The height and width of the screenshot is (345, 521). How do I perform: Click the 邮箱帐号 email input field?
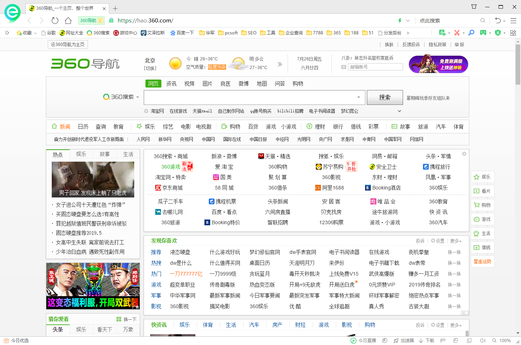pyautogui.click(x=375, y=67)
